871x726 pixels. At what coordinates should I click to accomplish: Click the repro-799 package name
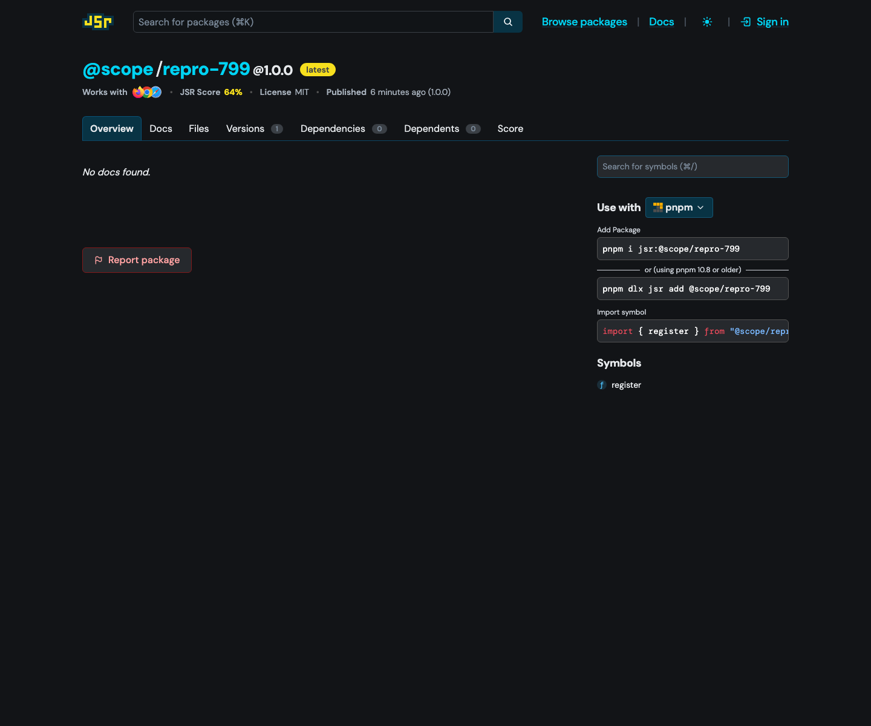coord(206,69)
